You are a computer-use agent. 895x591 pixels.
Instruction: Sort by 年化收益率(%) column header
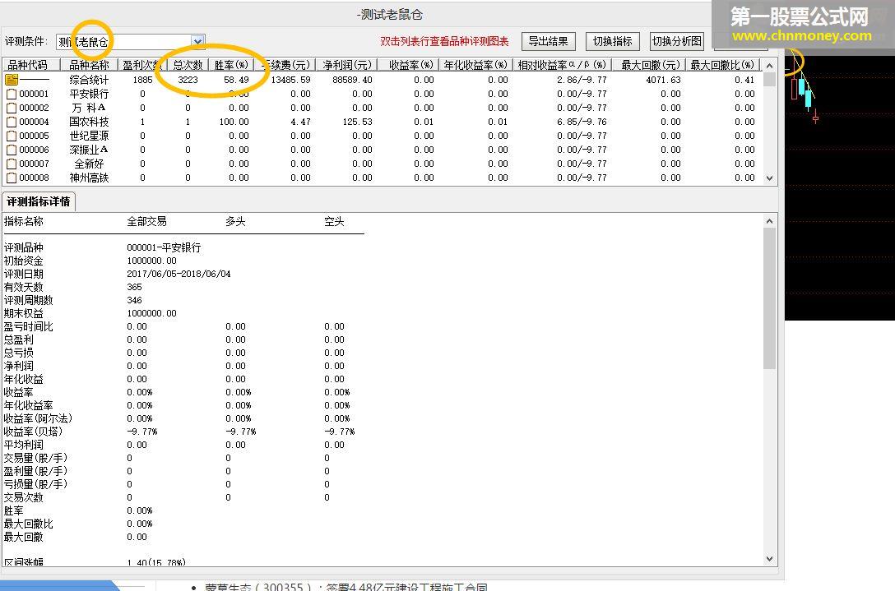(x=475, y=65)
